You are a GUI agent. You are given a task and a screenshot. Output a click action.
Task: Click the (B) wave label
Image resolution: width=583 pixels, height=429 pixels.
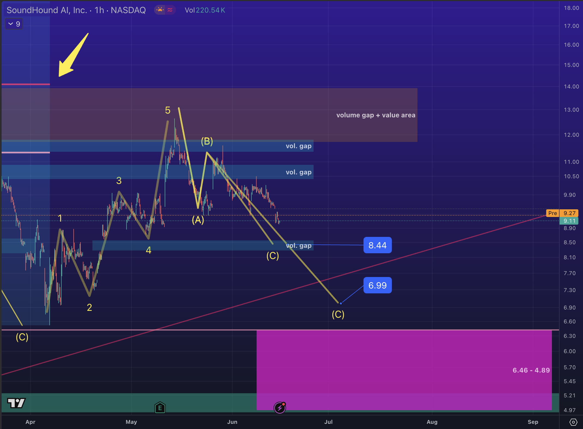207,141
